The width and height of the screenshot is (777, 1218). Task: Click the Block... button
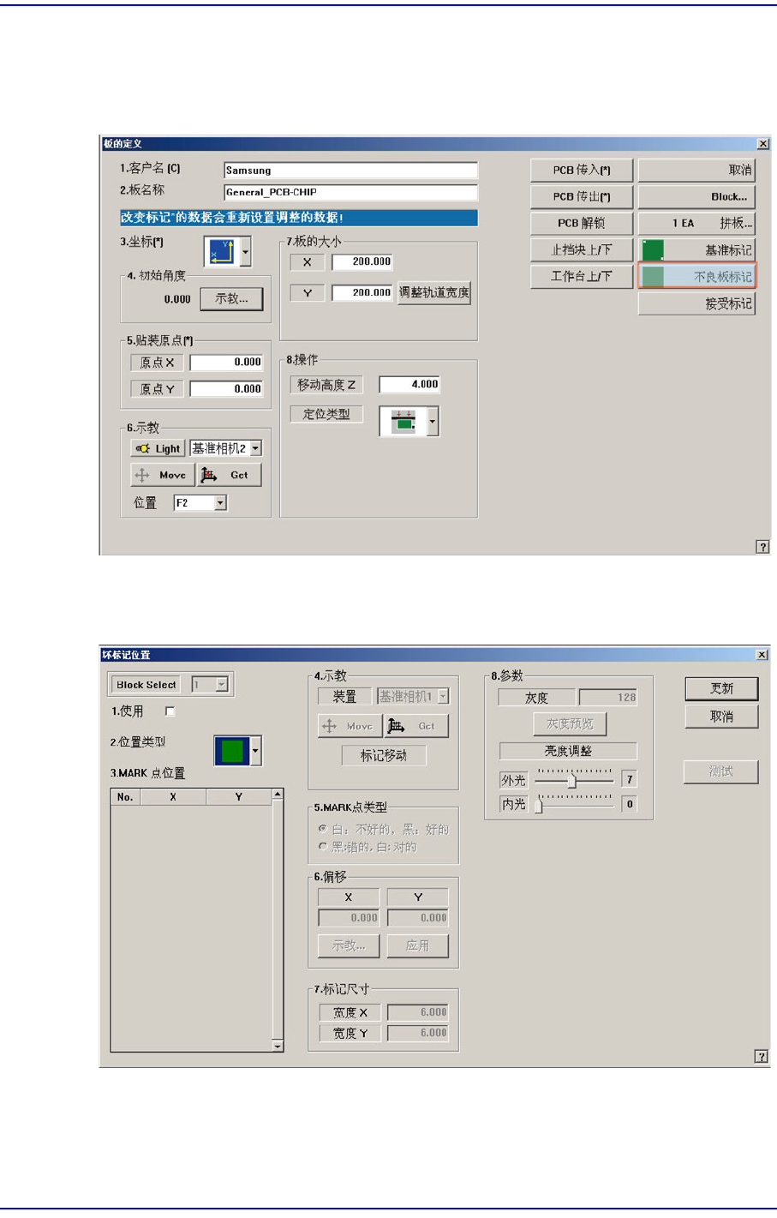point(696,196)
